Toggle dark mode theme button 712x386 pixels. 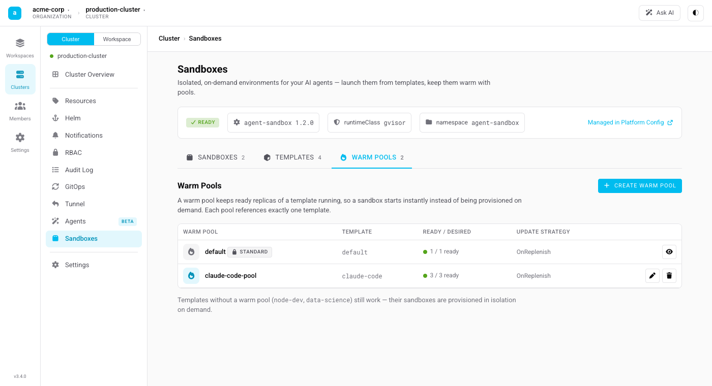696,13
